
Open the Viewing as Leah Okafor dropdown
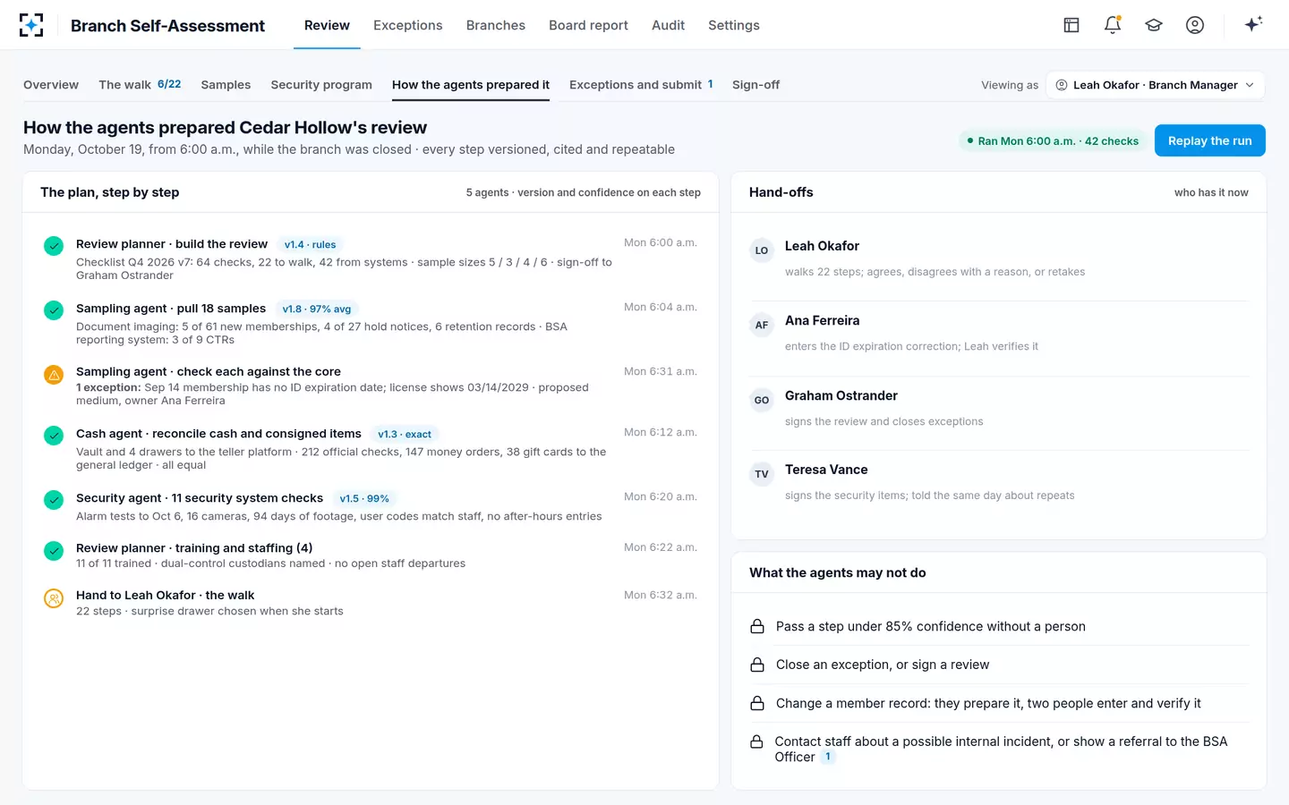[1156, 85]
